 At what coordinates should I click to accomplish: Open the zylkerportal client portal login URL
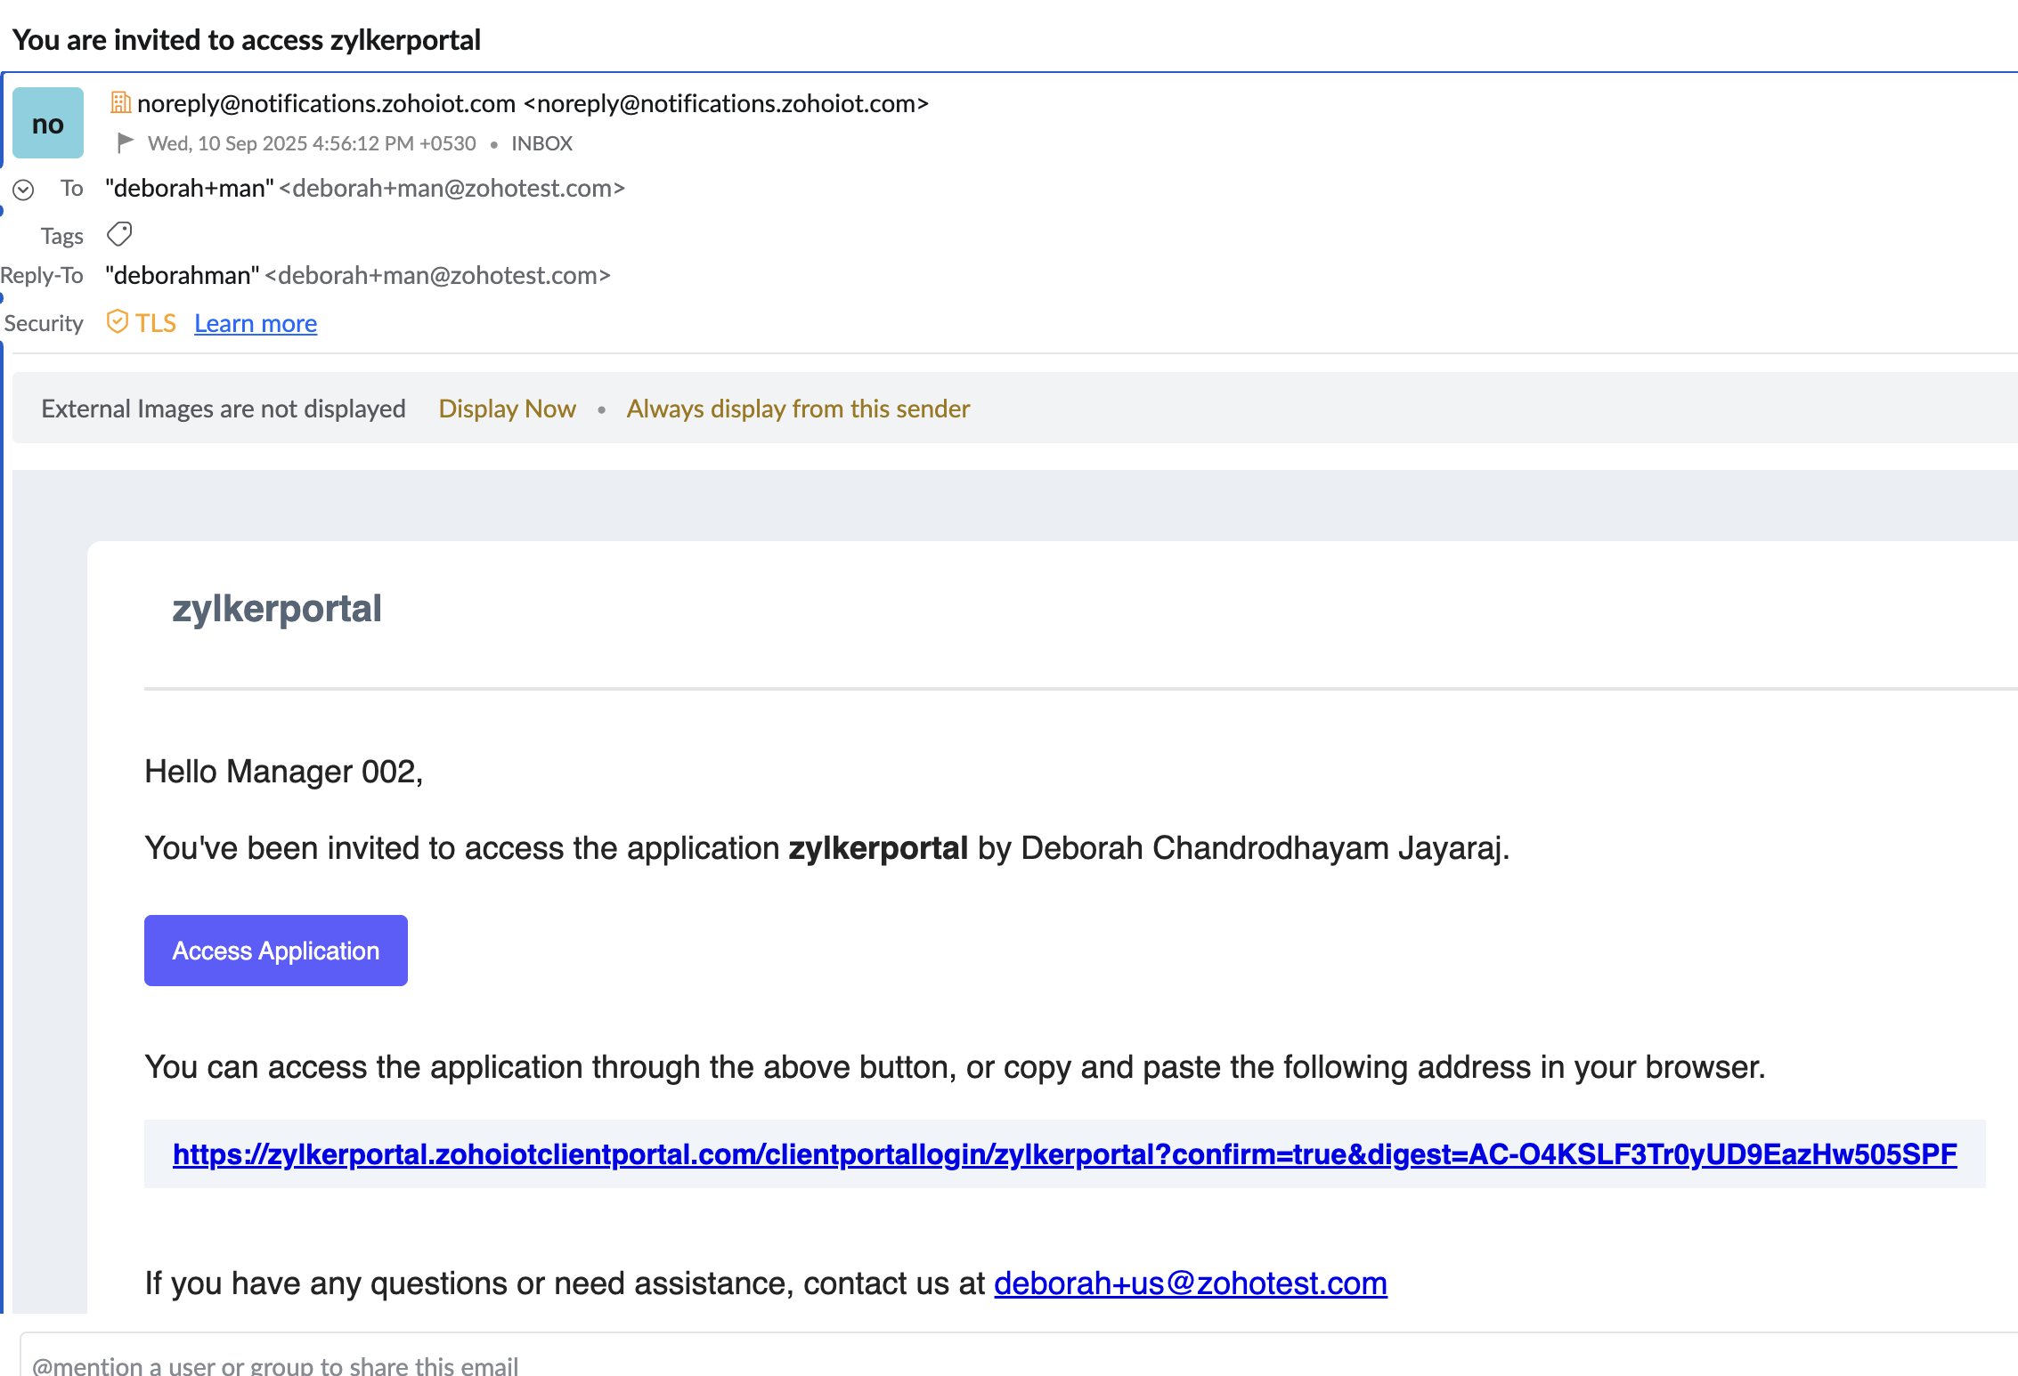point(1064,1154)
